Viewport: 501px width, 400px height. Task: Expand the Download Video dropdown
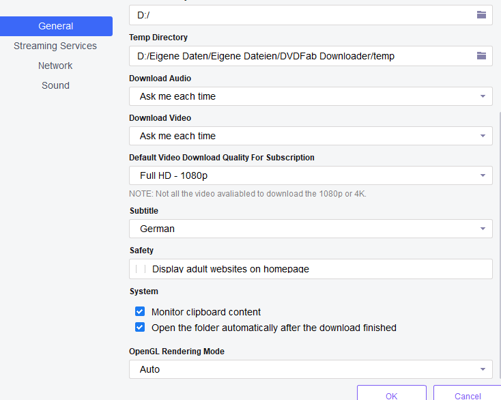coord(311,136)
